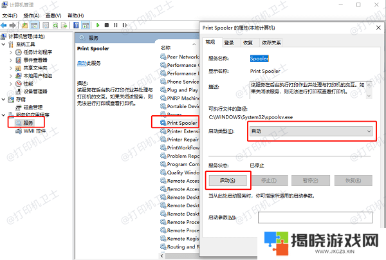Click the 暂停(P) button

point(311,180)
